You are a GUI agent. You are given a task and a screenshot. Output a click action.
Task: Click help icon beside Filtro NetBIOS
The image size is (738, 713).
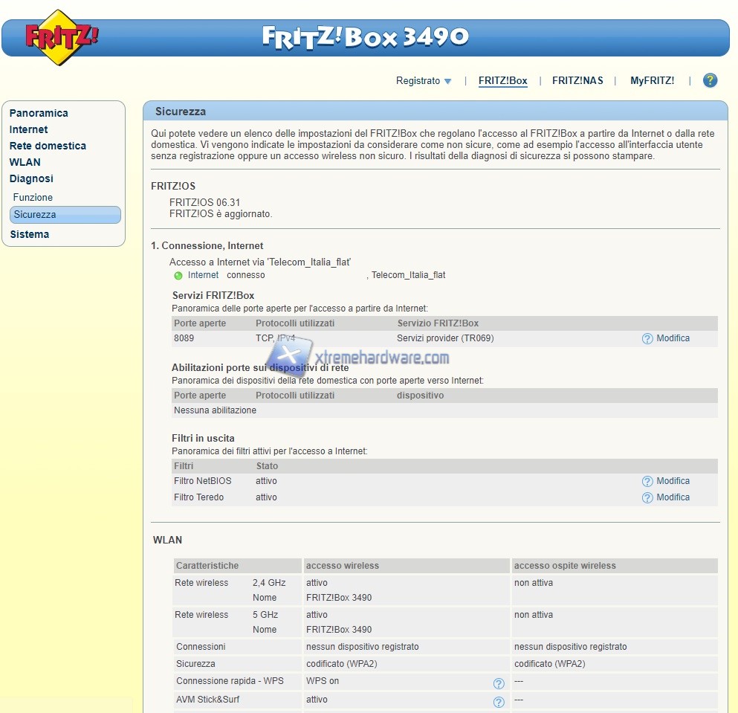pyautogui.click(x=647, y=481)
